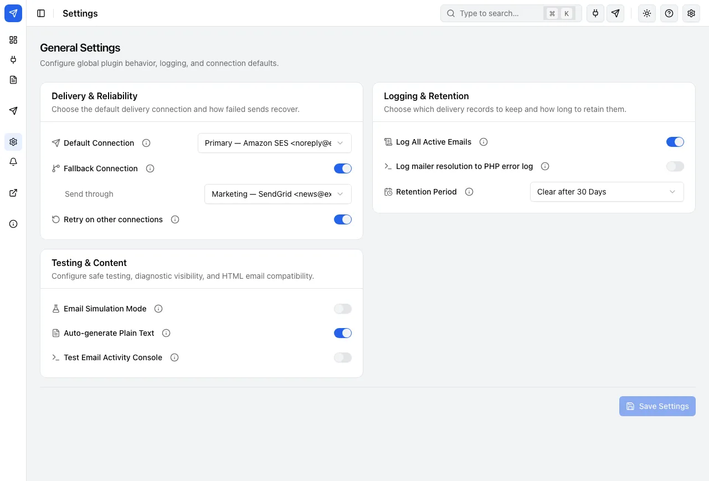
Task: Click the Retry on other connections label
Action: click(113, 219)
